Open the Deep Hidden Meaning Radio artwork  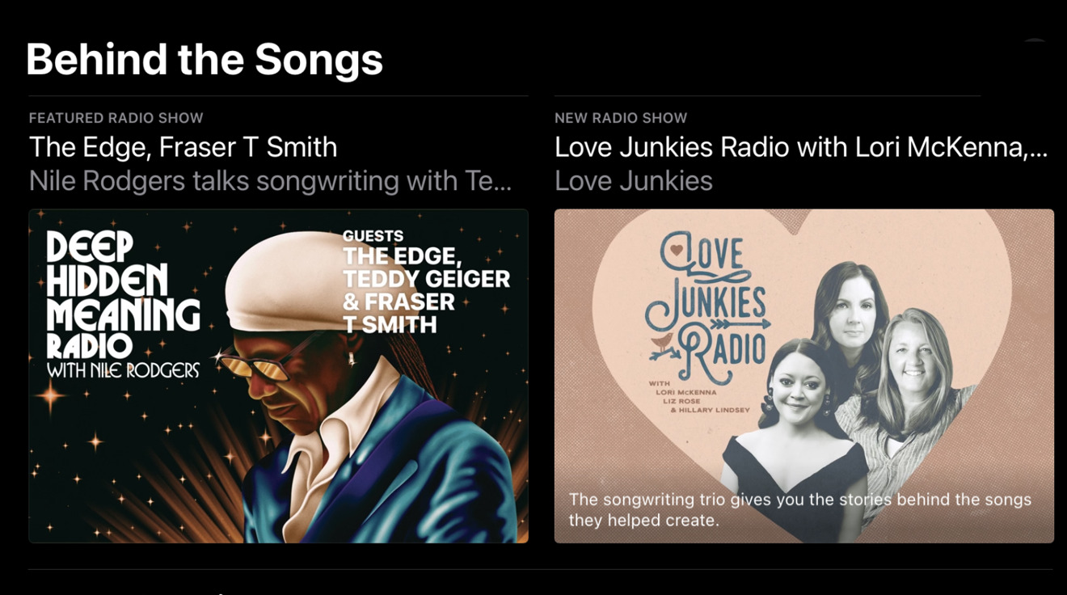[x=279, y=376]
